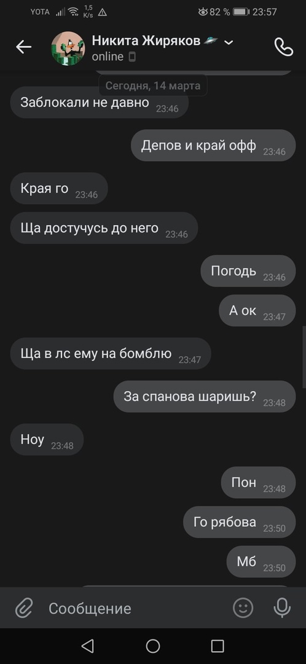Tap the back arrow in chat header

[x=24, y=47]
